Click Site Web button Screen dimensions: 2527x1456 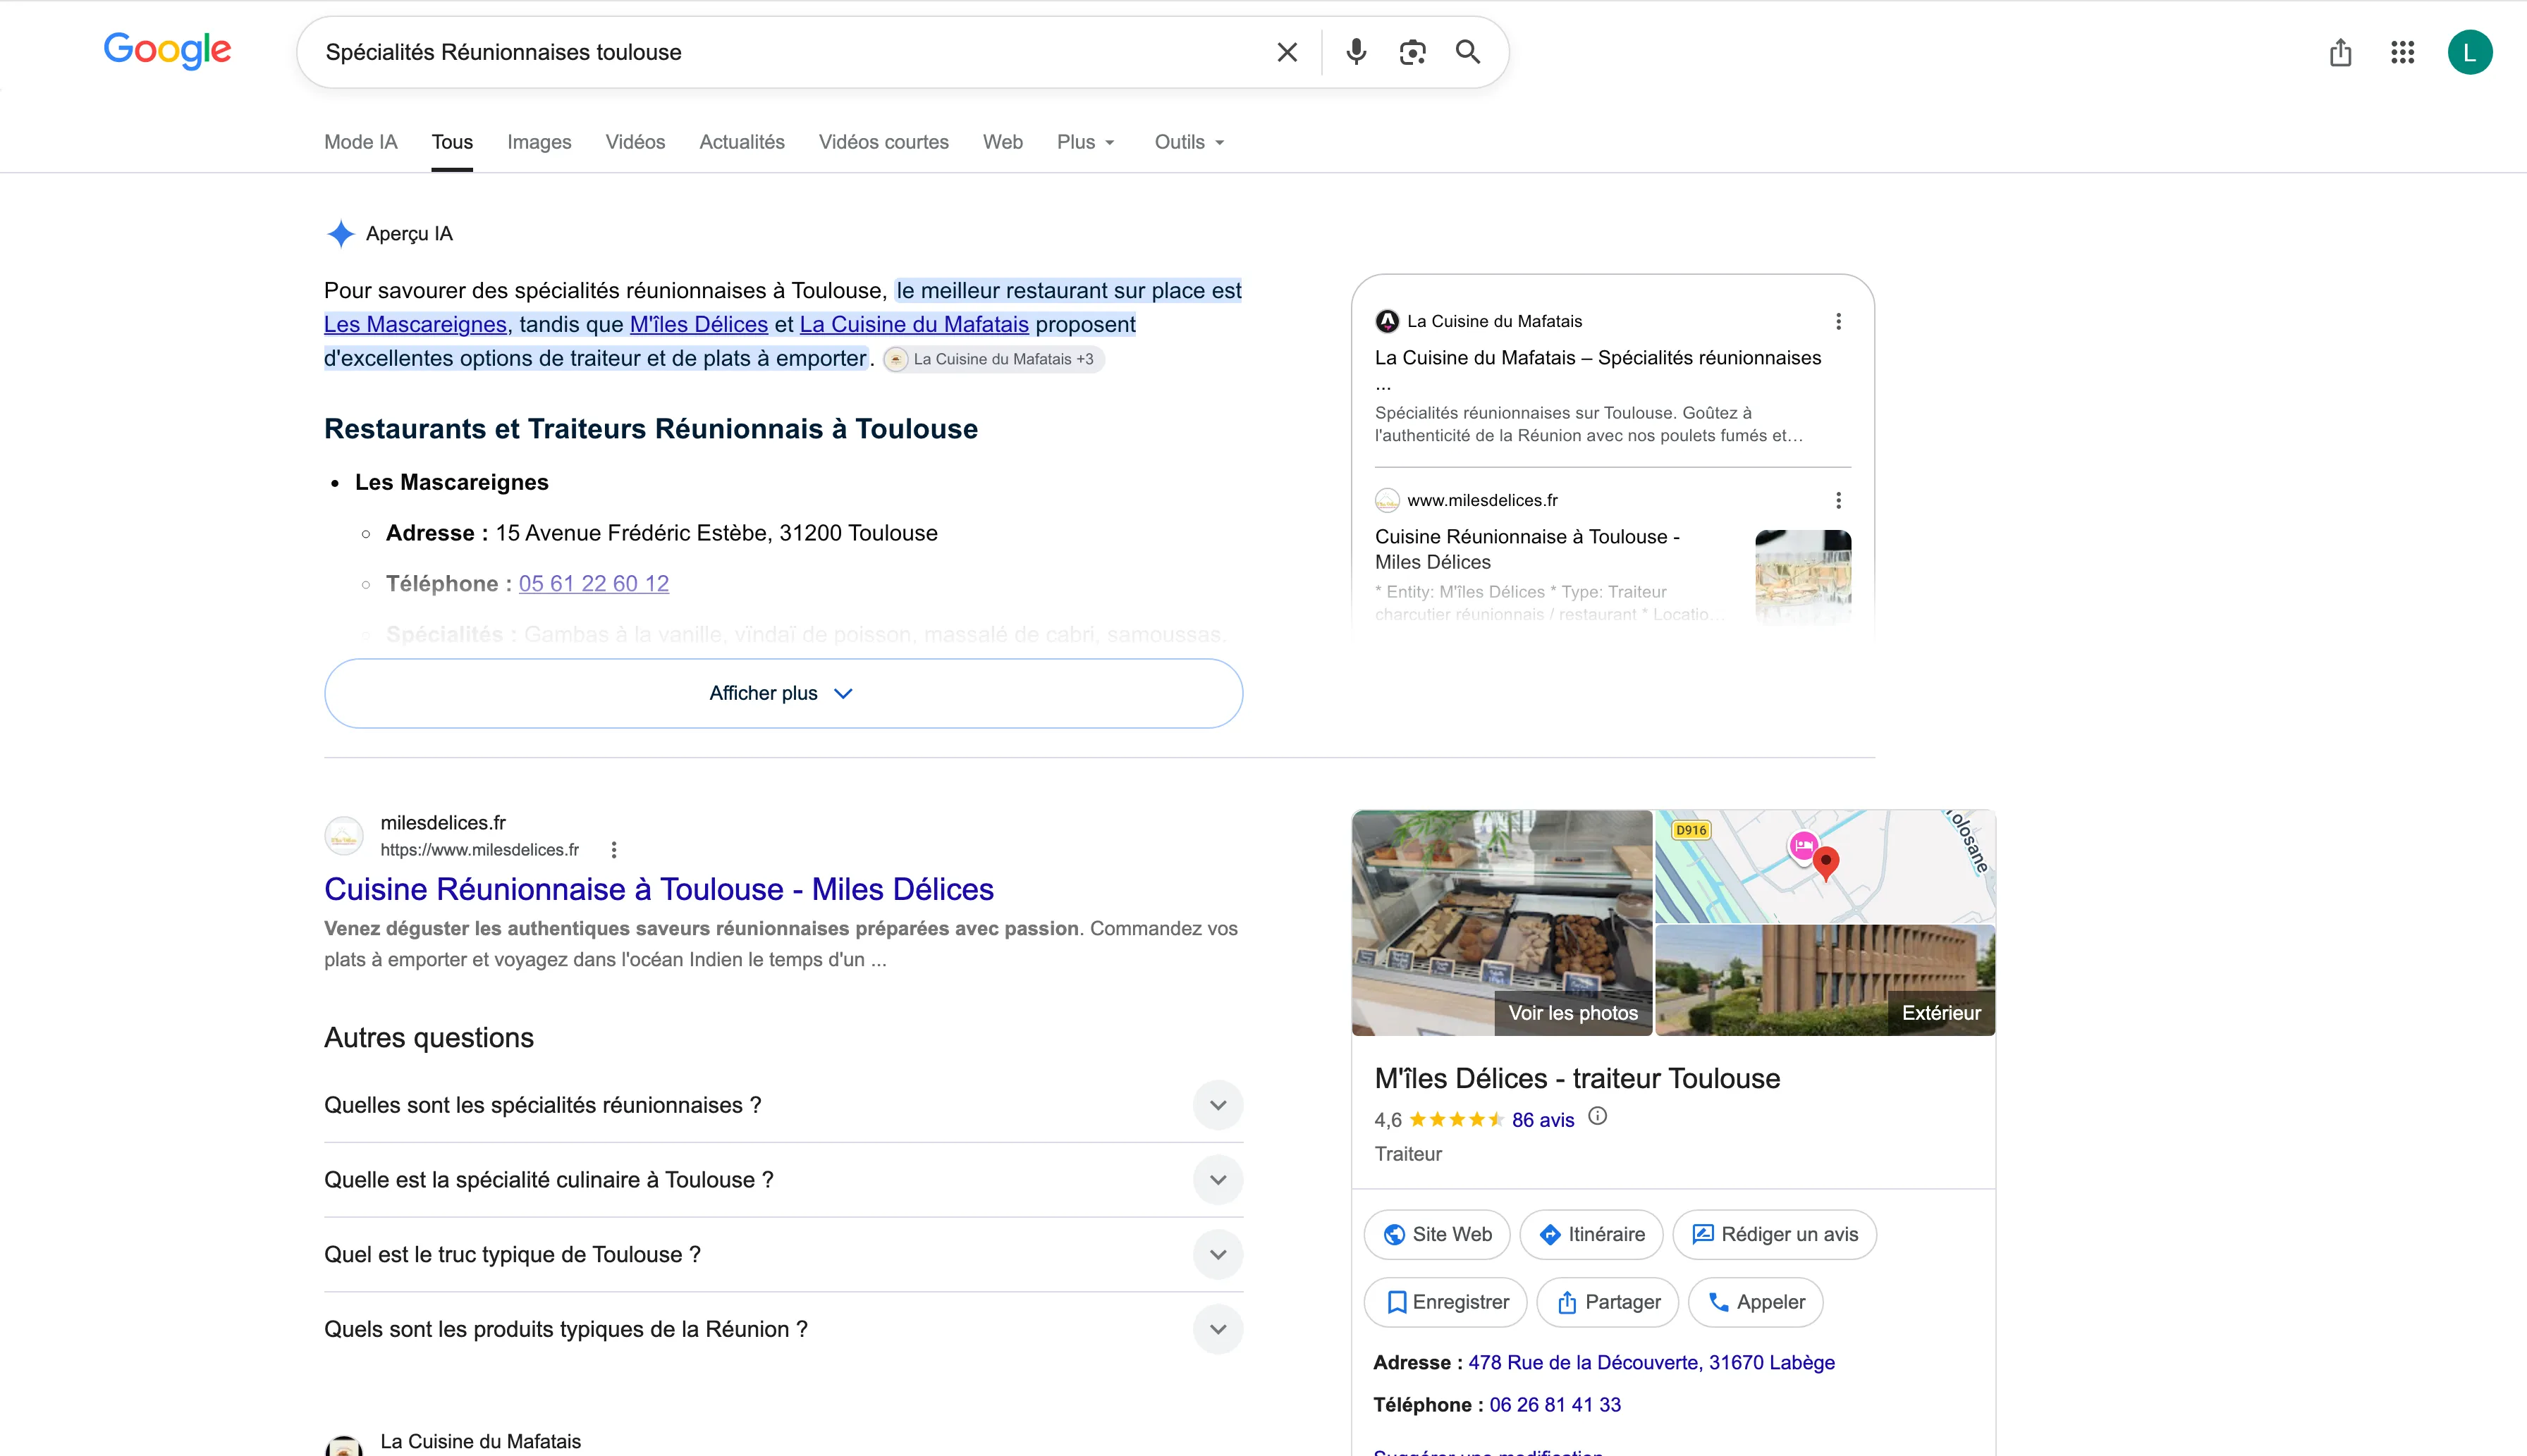point(1436,1234)
